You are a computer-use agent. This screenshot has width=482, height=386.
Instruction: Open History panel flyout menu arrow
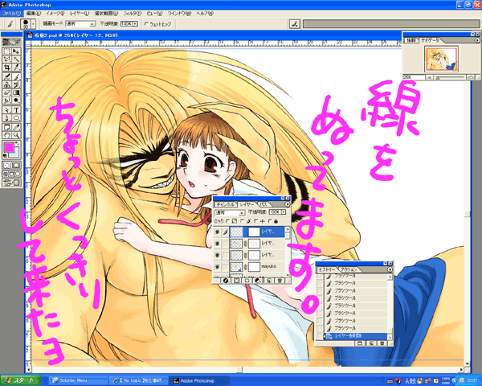tap(390, 269)
